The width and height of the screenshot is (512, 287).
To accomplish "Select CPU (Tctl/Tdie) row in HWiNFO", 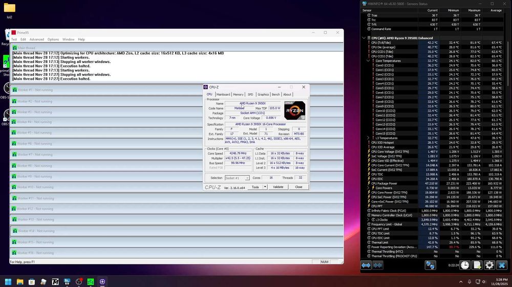I will pyautogui.click(x=432, y=42).
